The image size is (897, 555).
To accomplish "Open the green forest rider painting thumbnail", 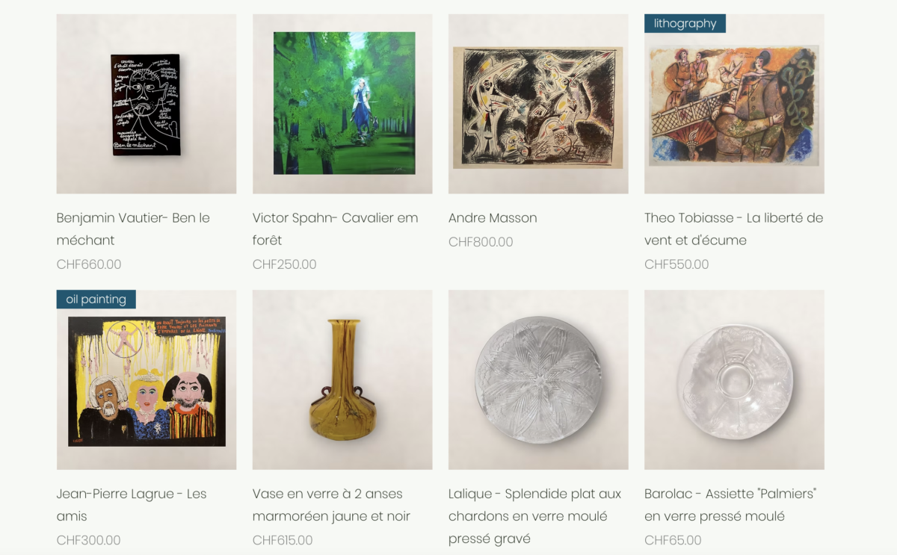I will pyautogui.click(x=342, y=104).
